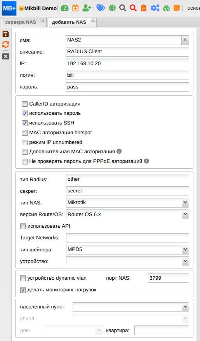Screen dimensions: 200x341
Task: Click the orange refresh icon in sidebar
Action: pos(6,44)
